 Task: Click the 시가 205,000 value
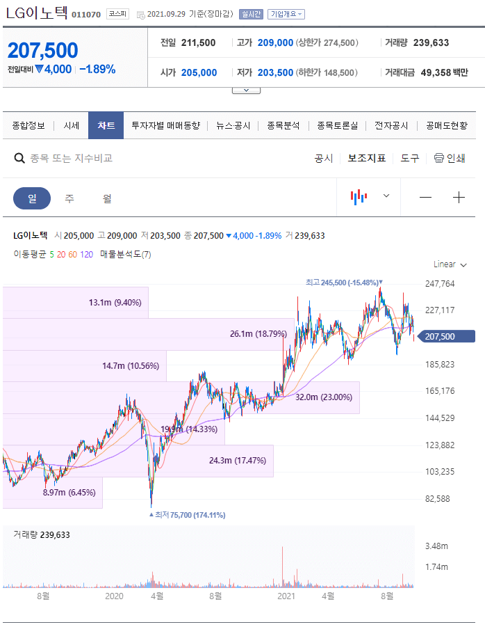pyautogui.click(x=199, y=72)
